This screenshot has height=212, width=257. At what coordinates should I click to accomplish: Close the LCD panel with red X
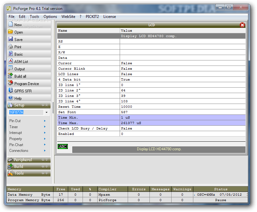click(x=242, y=25)
